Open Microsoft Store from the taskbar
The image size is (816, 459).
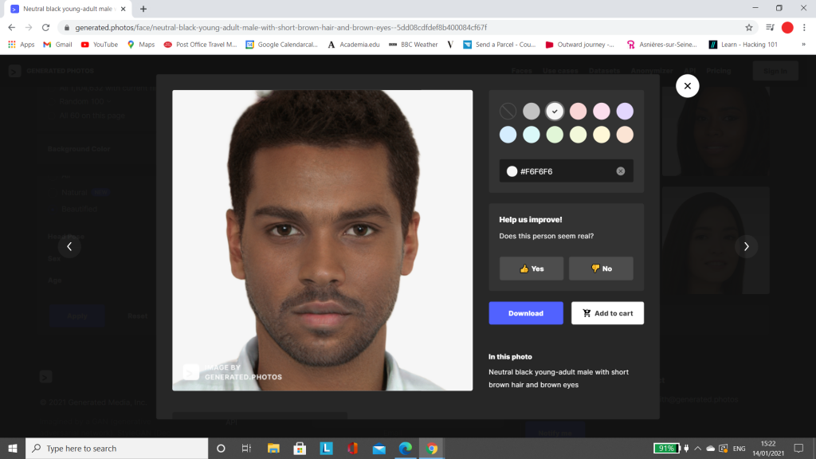300,448
